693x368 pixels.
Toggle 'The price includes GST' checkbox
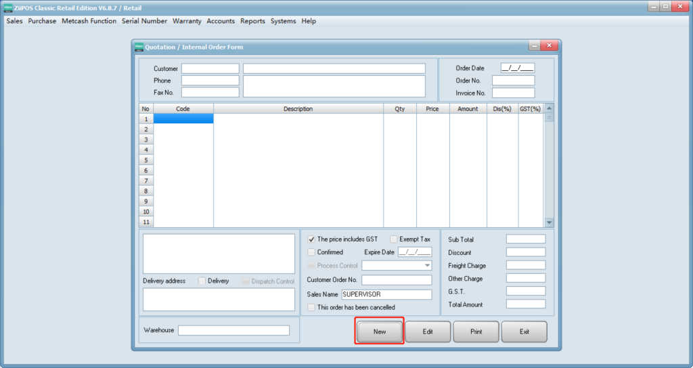(x=311, y=239)
